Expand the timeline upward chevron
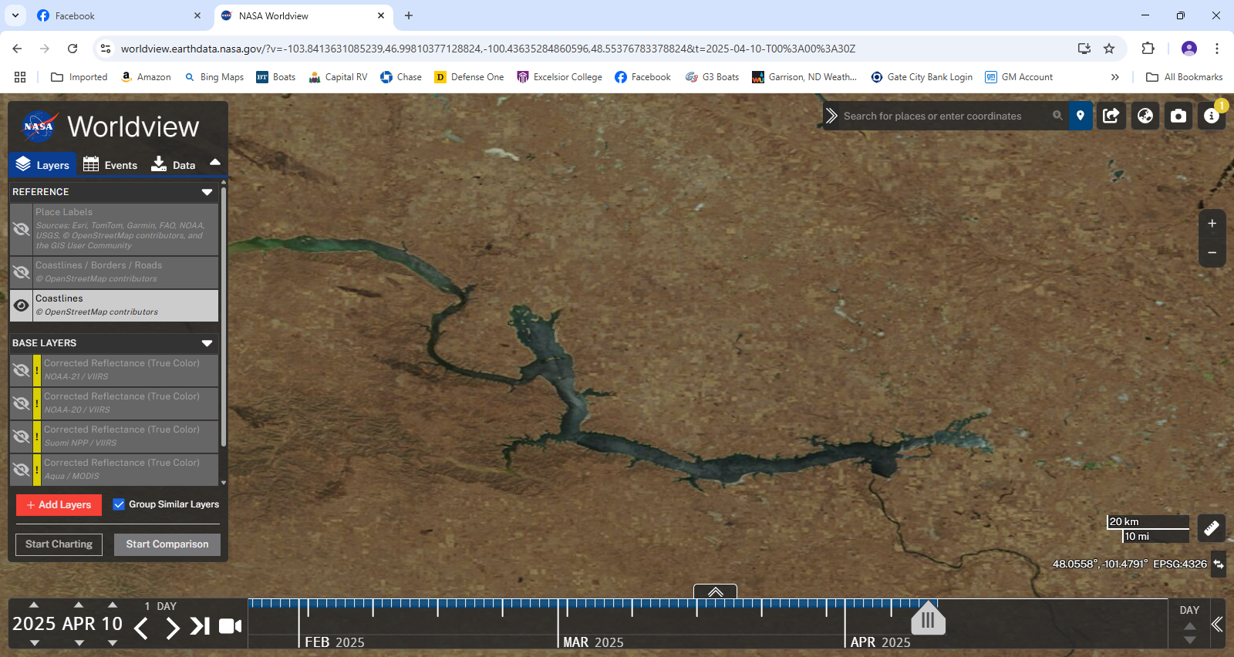The width and height of the screenshot is (1234, 657). tap(715, 591)
